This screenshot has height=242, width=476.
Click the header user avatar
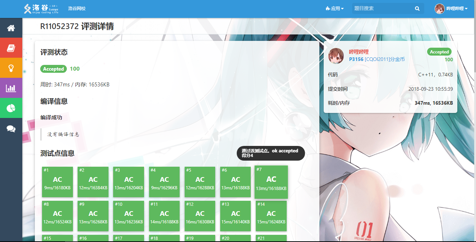[439, 9]
